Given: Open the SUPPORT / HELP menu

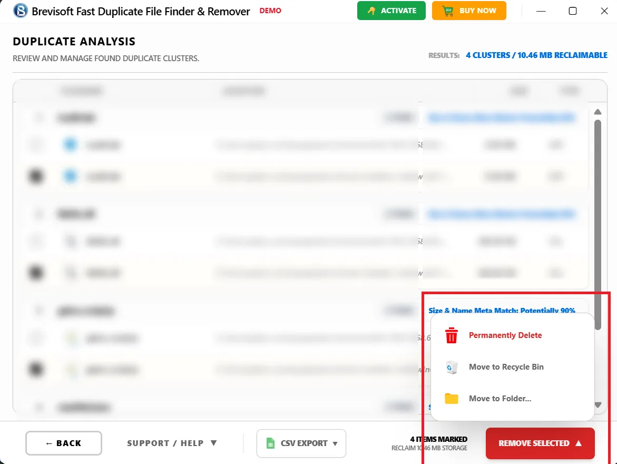Looking at the screenshot, I should pos(172,443).
